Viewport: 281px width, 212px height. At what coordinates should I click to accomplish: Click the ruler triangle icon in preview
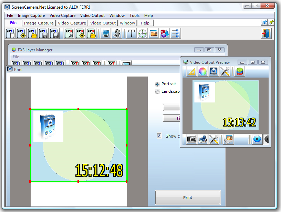coord(192,71)
